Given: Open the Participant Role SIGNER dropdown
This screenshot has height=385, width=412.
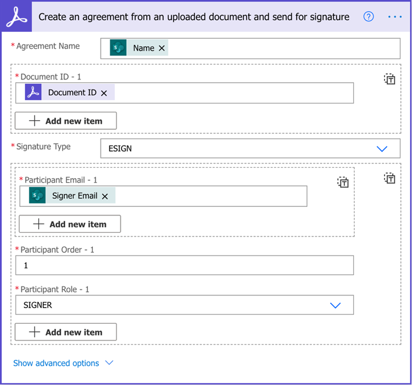Looking at the screenshot, I should [185, 305].
